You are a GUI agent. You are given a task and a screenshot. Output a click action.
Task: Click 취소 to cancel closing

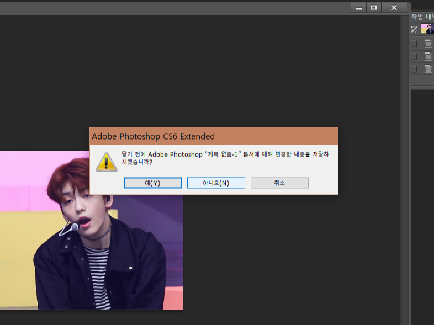[x=279, y=183]
